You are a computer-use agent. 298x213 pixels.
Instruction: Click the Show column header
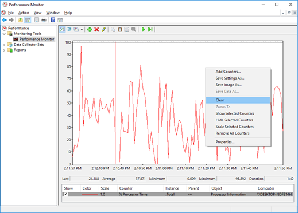[x=71, y=188]
